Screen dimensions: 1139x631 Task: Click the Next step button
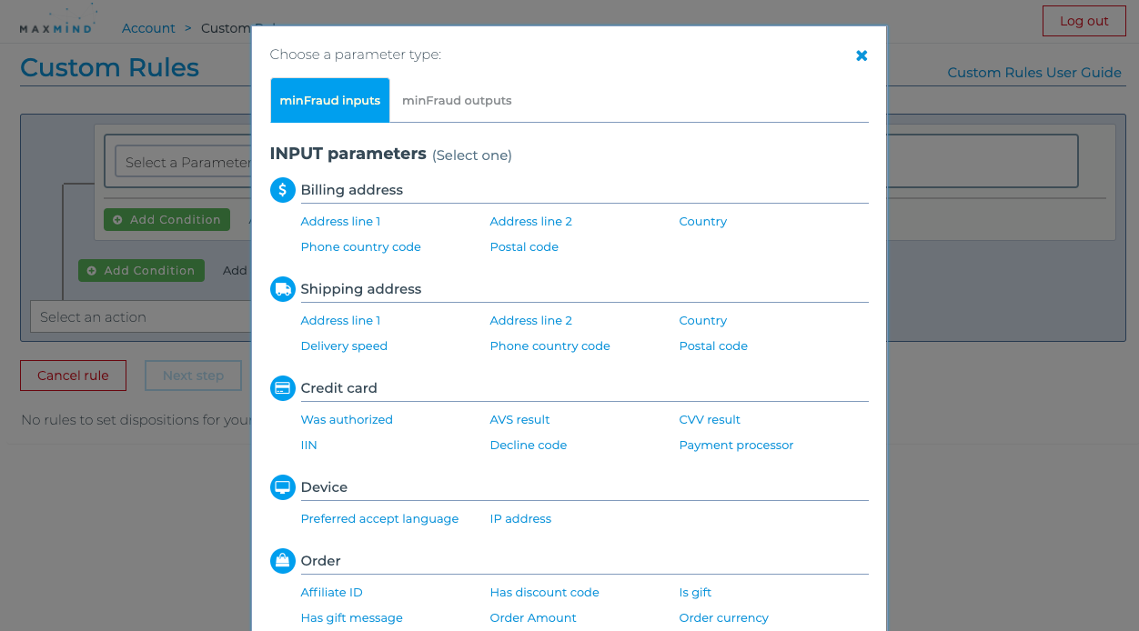[193, 376]
